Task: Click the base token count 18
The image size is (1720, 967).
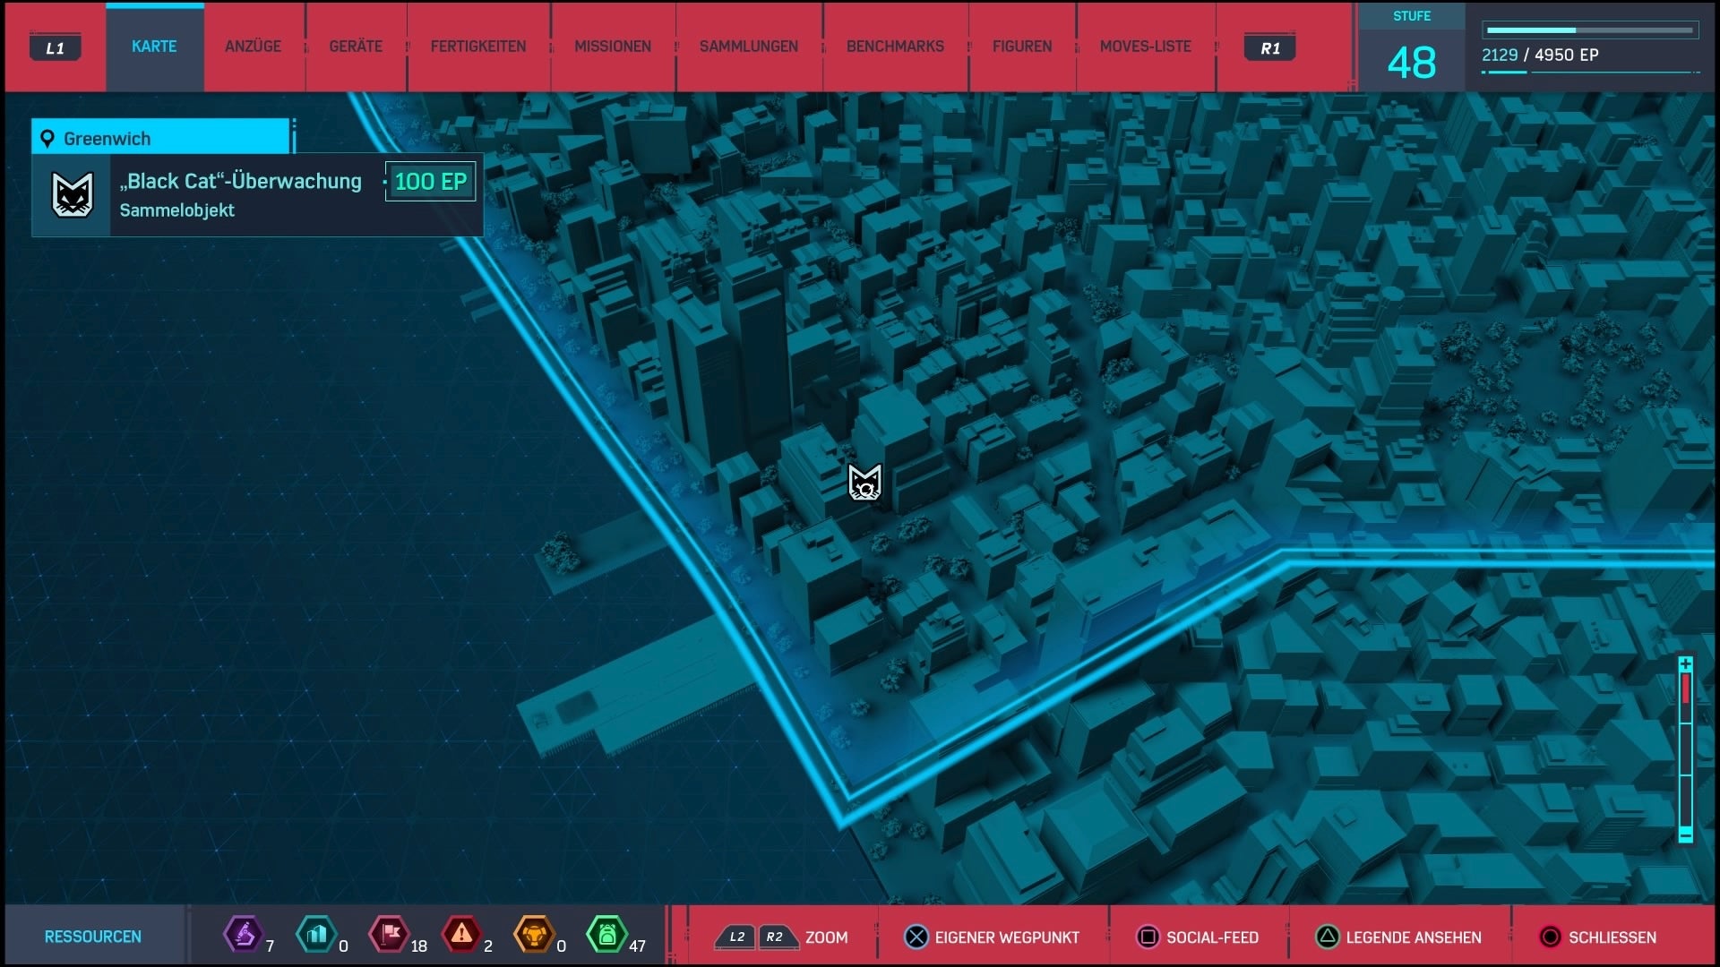Action: point(418,946)
